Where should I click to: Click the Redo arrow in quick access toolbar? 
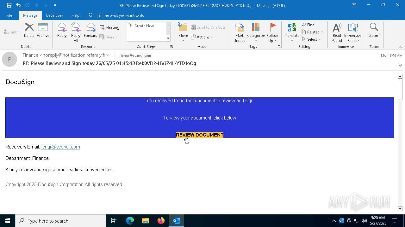click(x=27, y=5)
